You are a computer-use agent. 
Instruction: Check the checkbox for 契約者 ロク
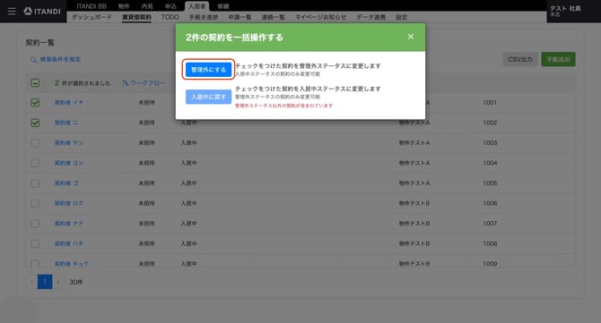tap(35, 203)
